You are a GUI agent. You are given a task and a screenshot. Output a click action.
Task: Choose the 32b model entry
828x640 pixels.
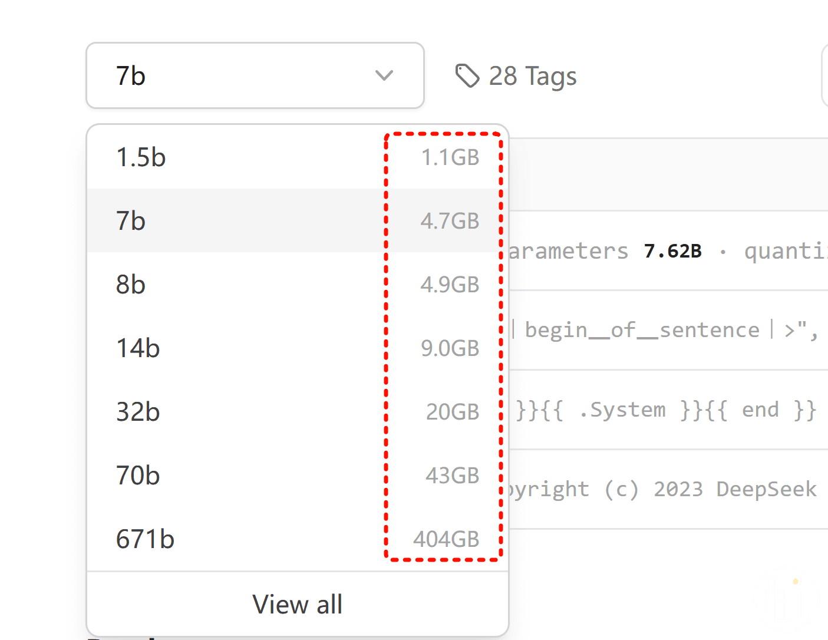[298, 412]
